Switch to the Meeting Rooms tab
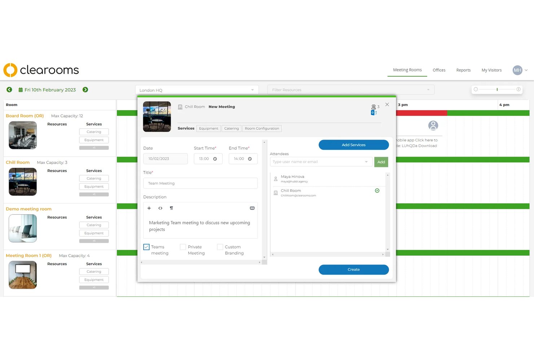This screenshot has height=356, width=534. (x=407, y=70)
